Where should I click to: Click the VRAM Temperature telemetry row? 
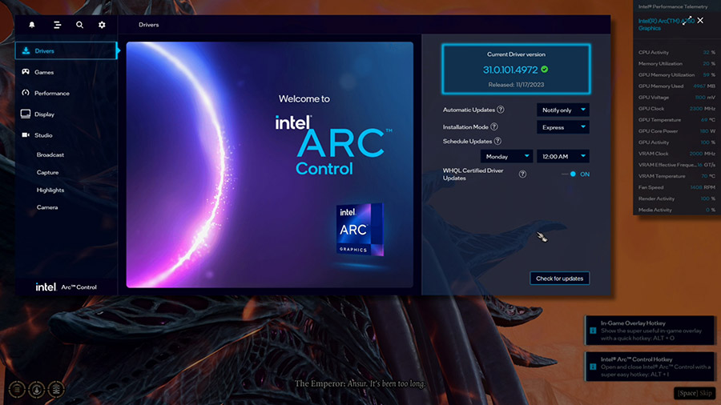click(676, 176)
